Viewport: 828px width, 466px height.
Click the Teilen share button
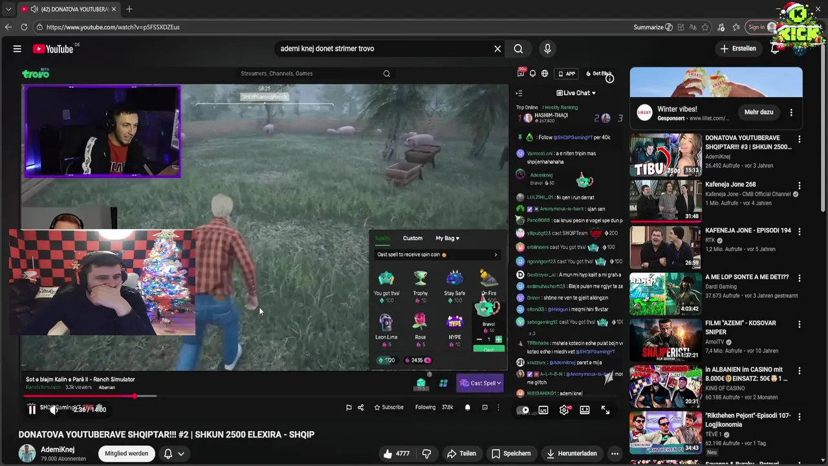coord(462,454)
